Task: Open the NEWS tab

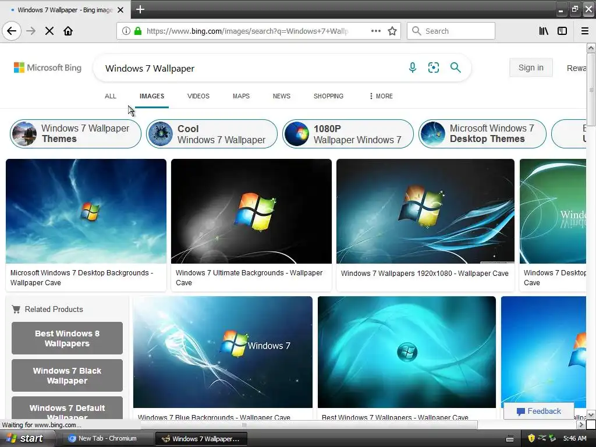Action: (281, 96)
